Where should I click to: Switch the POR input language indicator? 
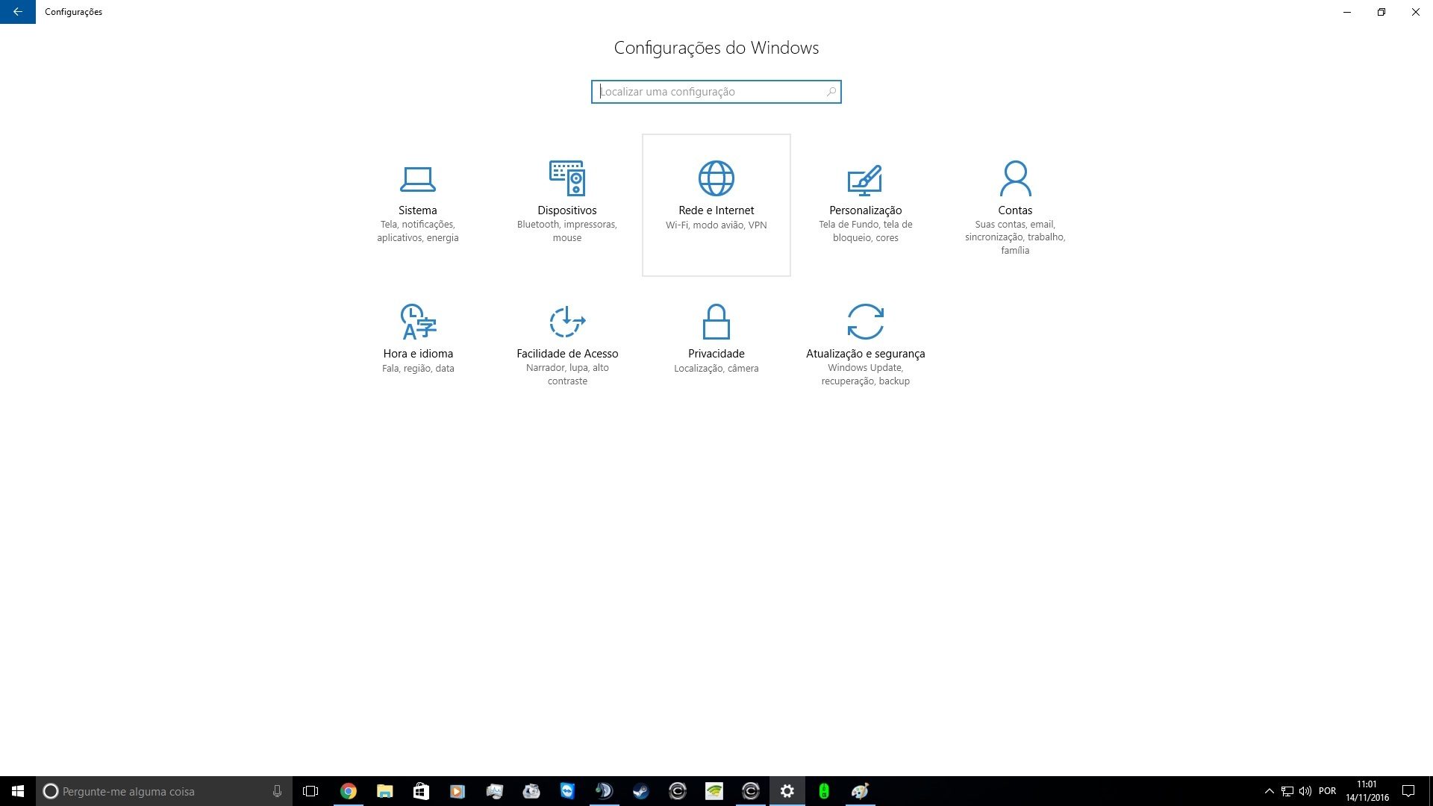(x=1327, y=791)
